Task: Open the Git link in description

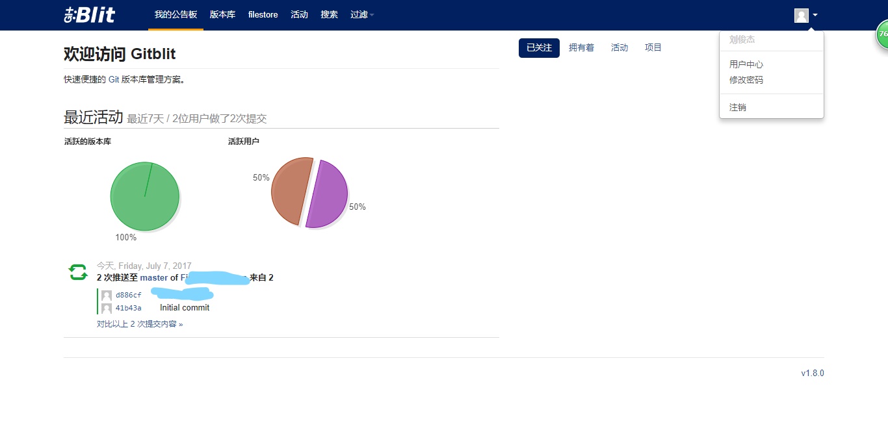Action: click(x=114, y=80)
